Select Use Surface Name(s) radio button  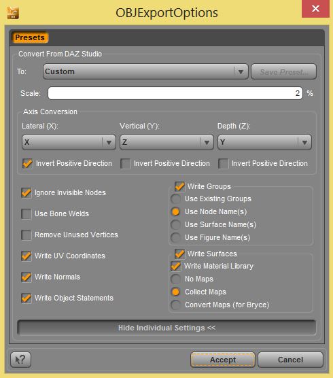[x=175, y=224]
